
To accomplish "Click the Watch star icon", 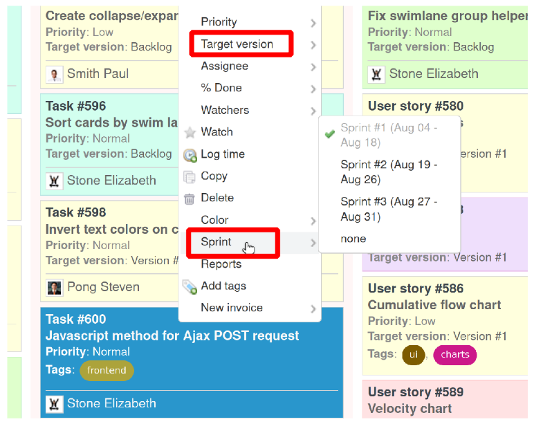I will (190, 132).
